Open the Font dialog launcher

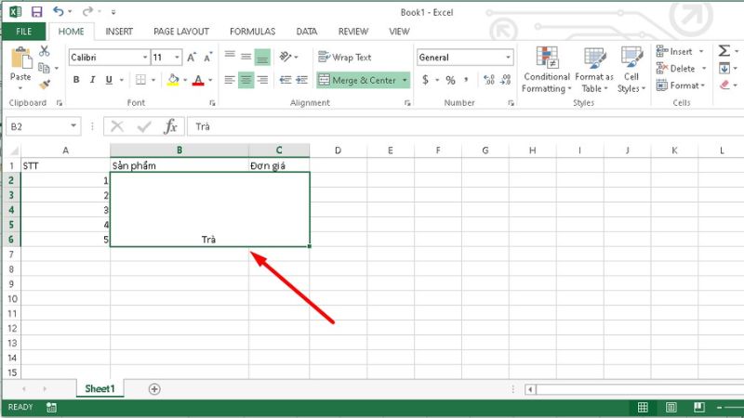[212, 103]
